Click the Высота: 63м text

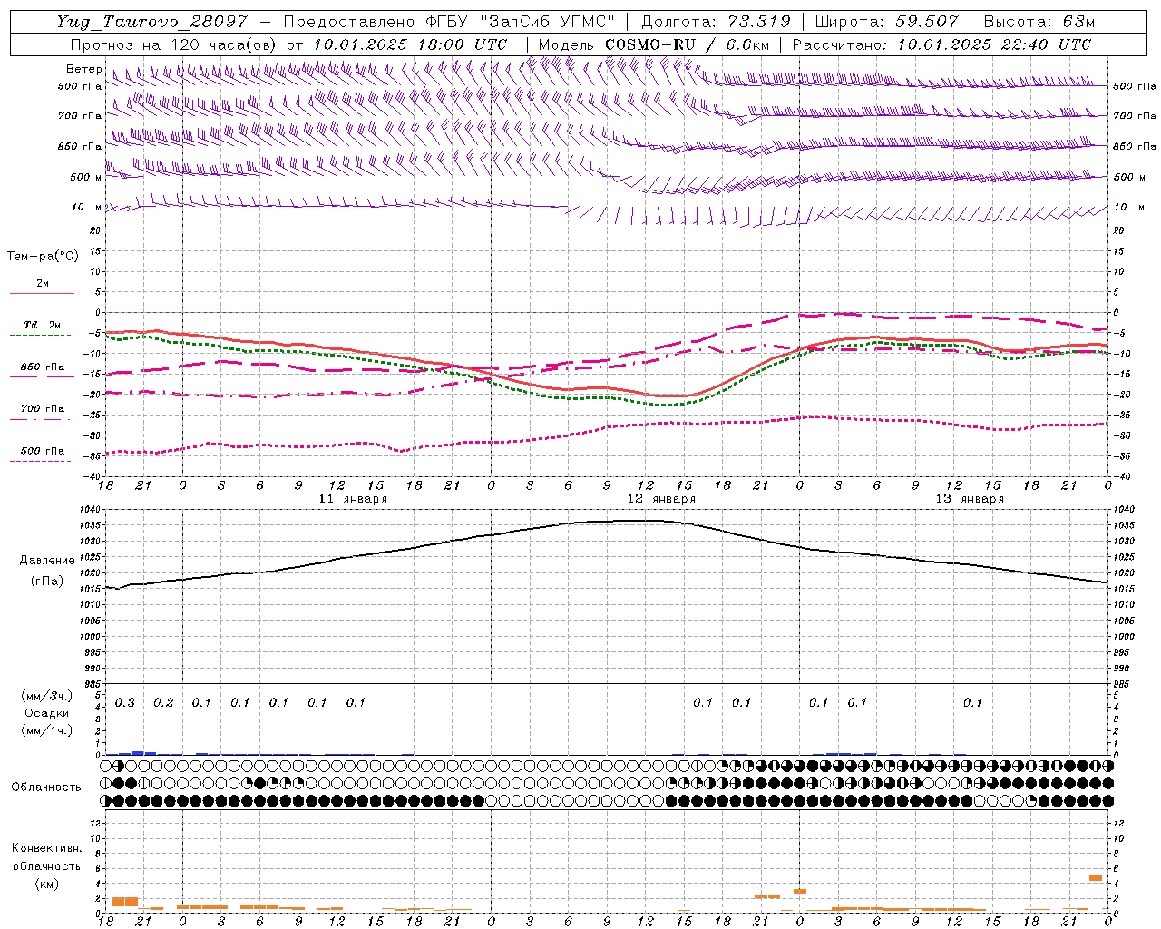[1039, 22]
